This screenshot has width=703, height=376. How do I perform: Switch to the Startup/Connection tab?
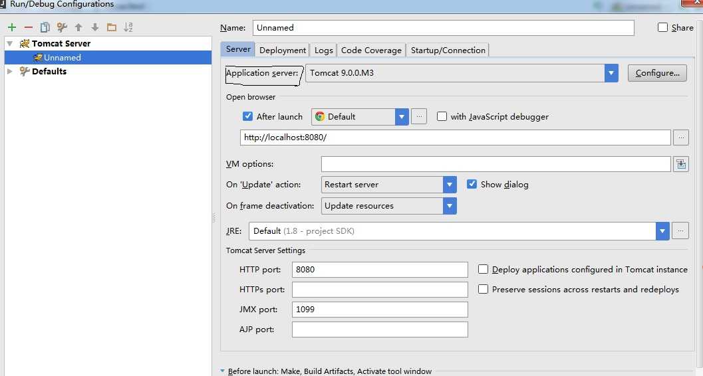[x=448, y=50]
